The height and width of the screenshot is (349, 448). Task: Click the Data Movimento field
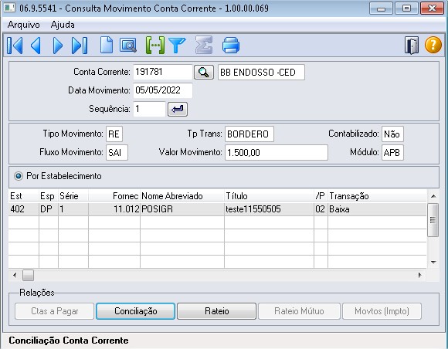[163, 90]
